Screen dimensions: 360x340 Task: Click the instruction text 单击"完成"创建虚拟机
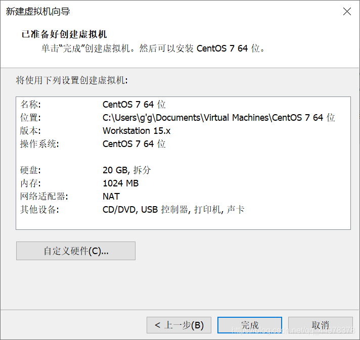coord(88,48)
